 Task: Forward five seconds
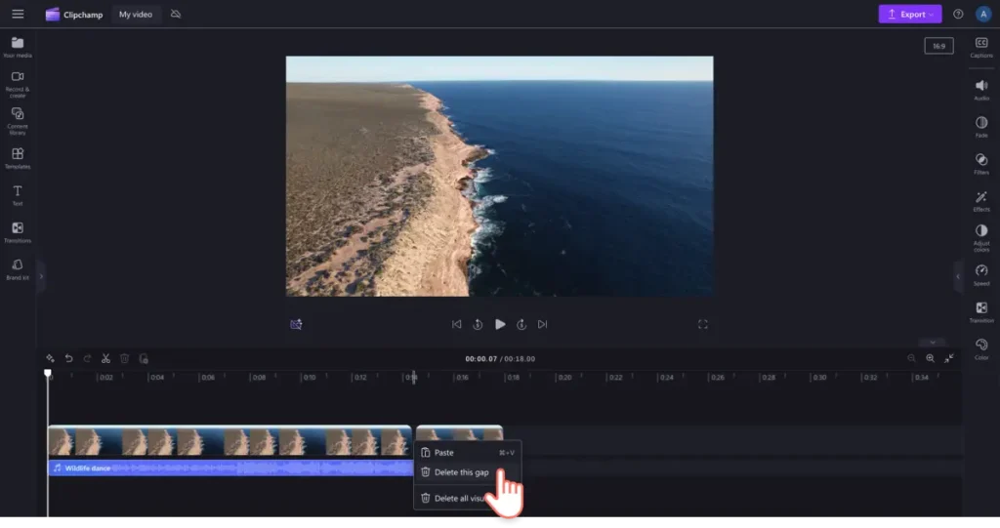pyautogui.click(x=521, y=324)
